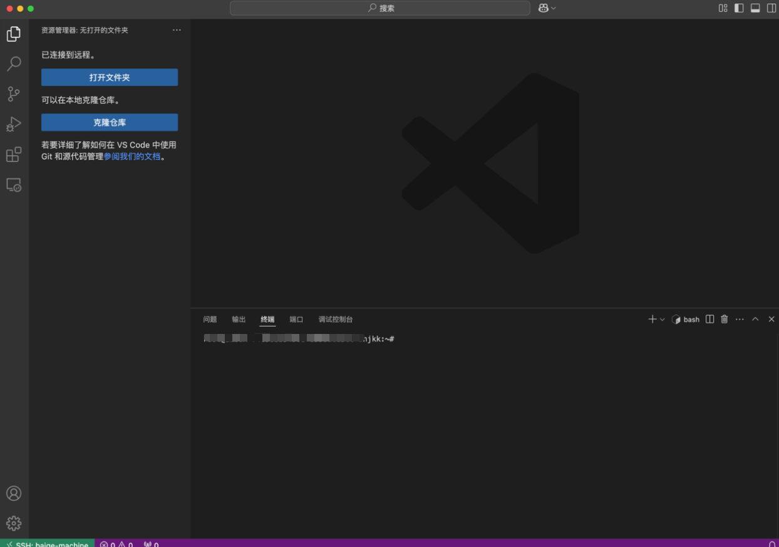Expand the Copilot dropdown chevron
The image size is (779, 547).
tap(554, 8)
